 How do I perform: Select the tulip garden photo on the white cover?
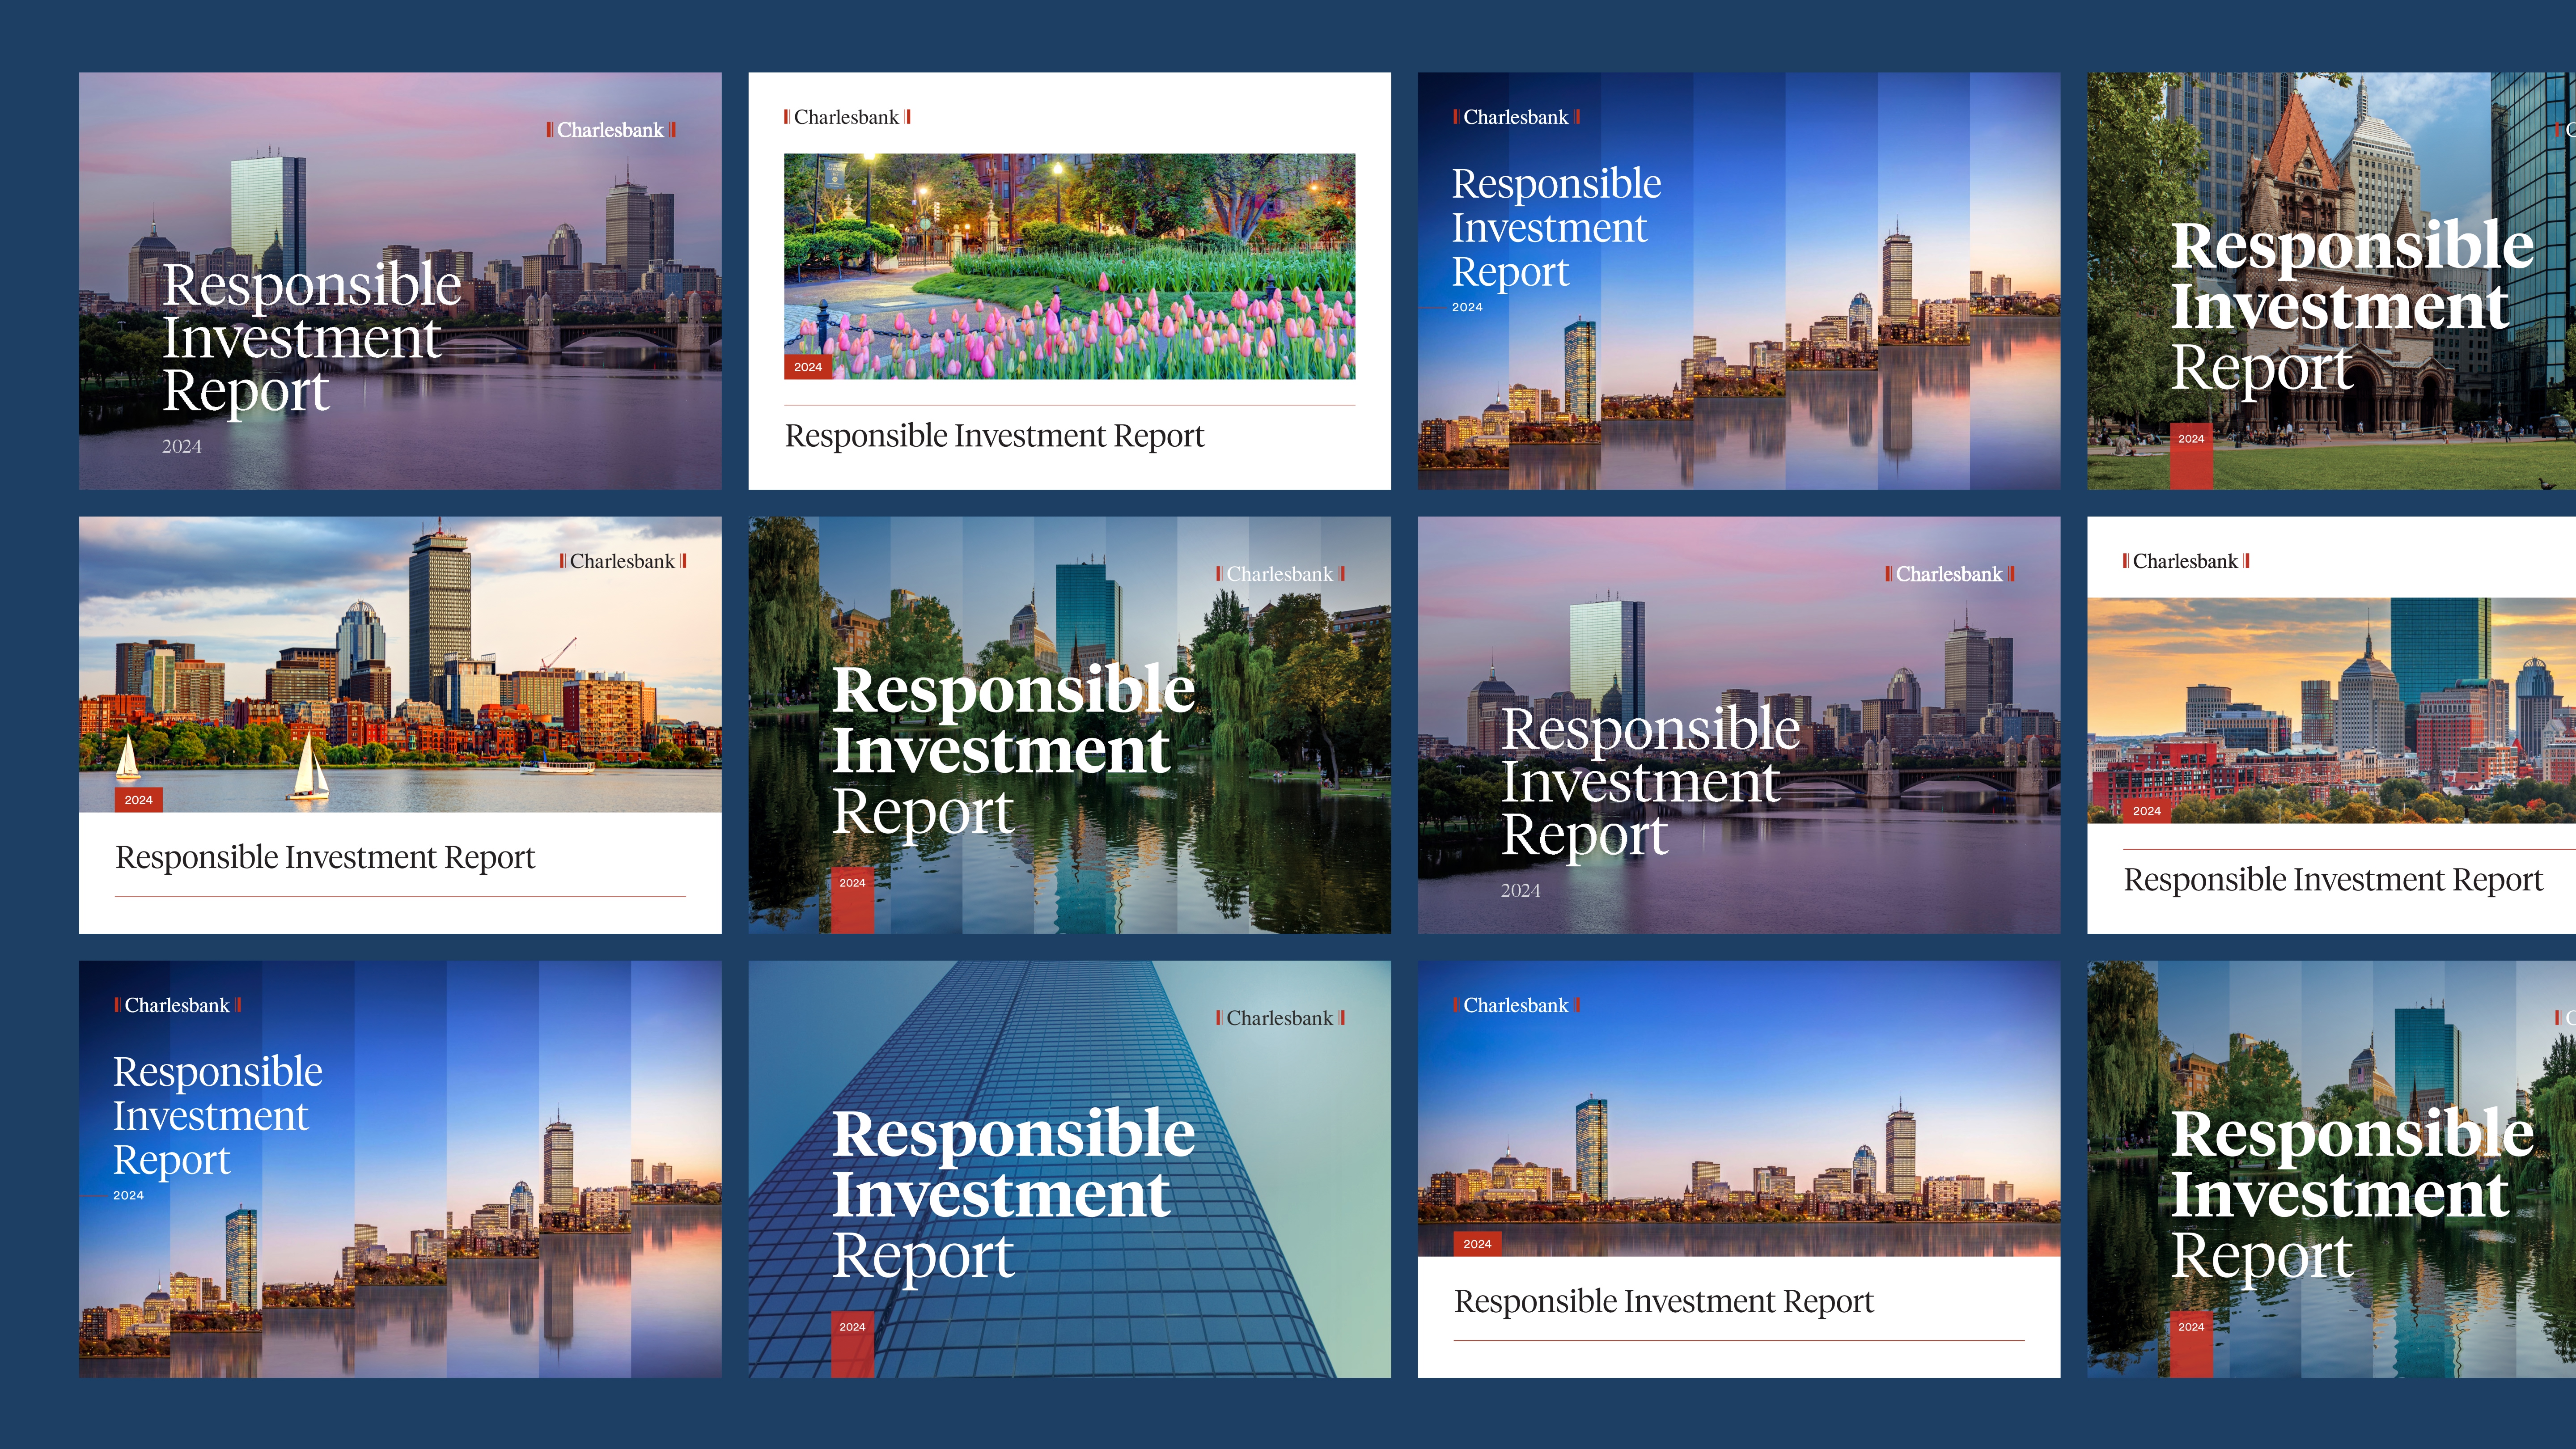tap(1069, 266)
